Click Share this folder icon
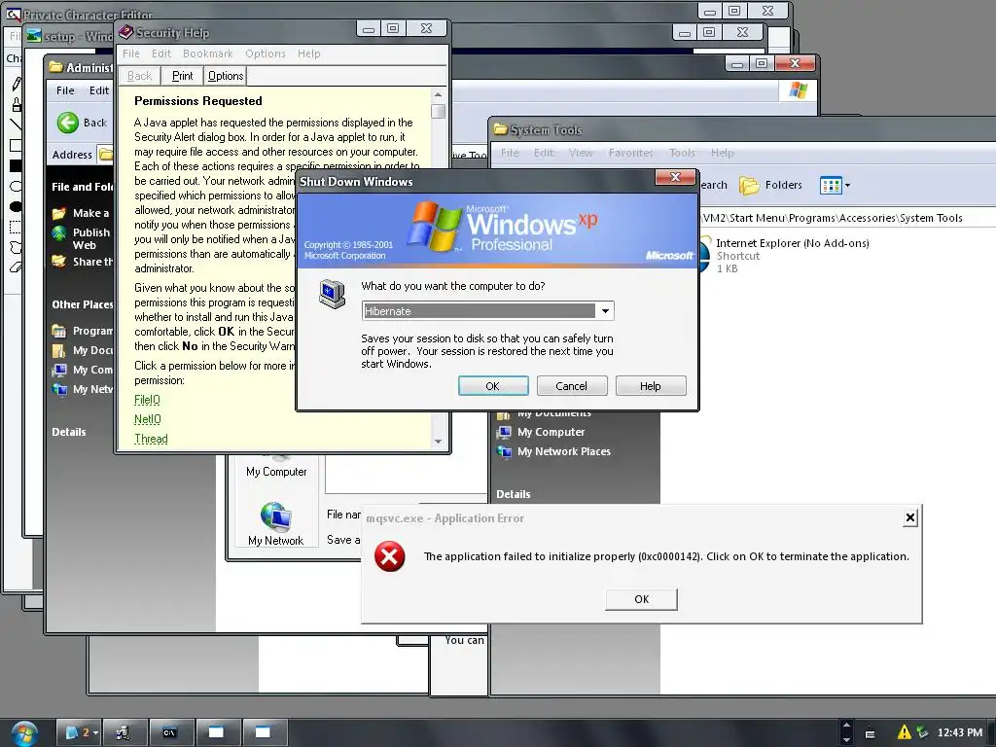Screen dimensions: 996x747 (59, 261)
